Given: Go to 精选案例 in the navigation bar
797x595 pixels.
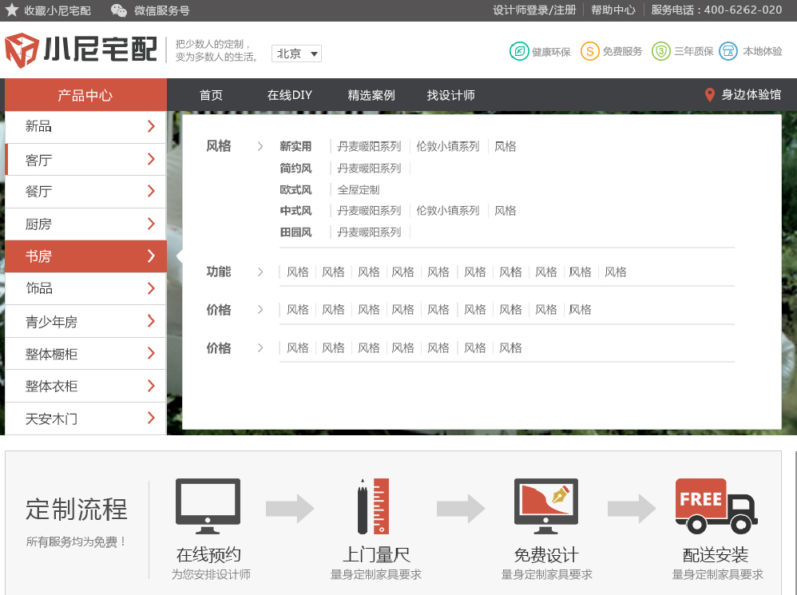Looking at the screenshot, I should coord(371,95).
